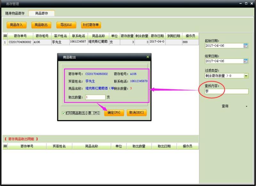The width and height of the screenshot is (256, 186).
Task: Click the grid menu icon of the upper table
Action: click(x=5, y=36)
